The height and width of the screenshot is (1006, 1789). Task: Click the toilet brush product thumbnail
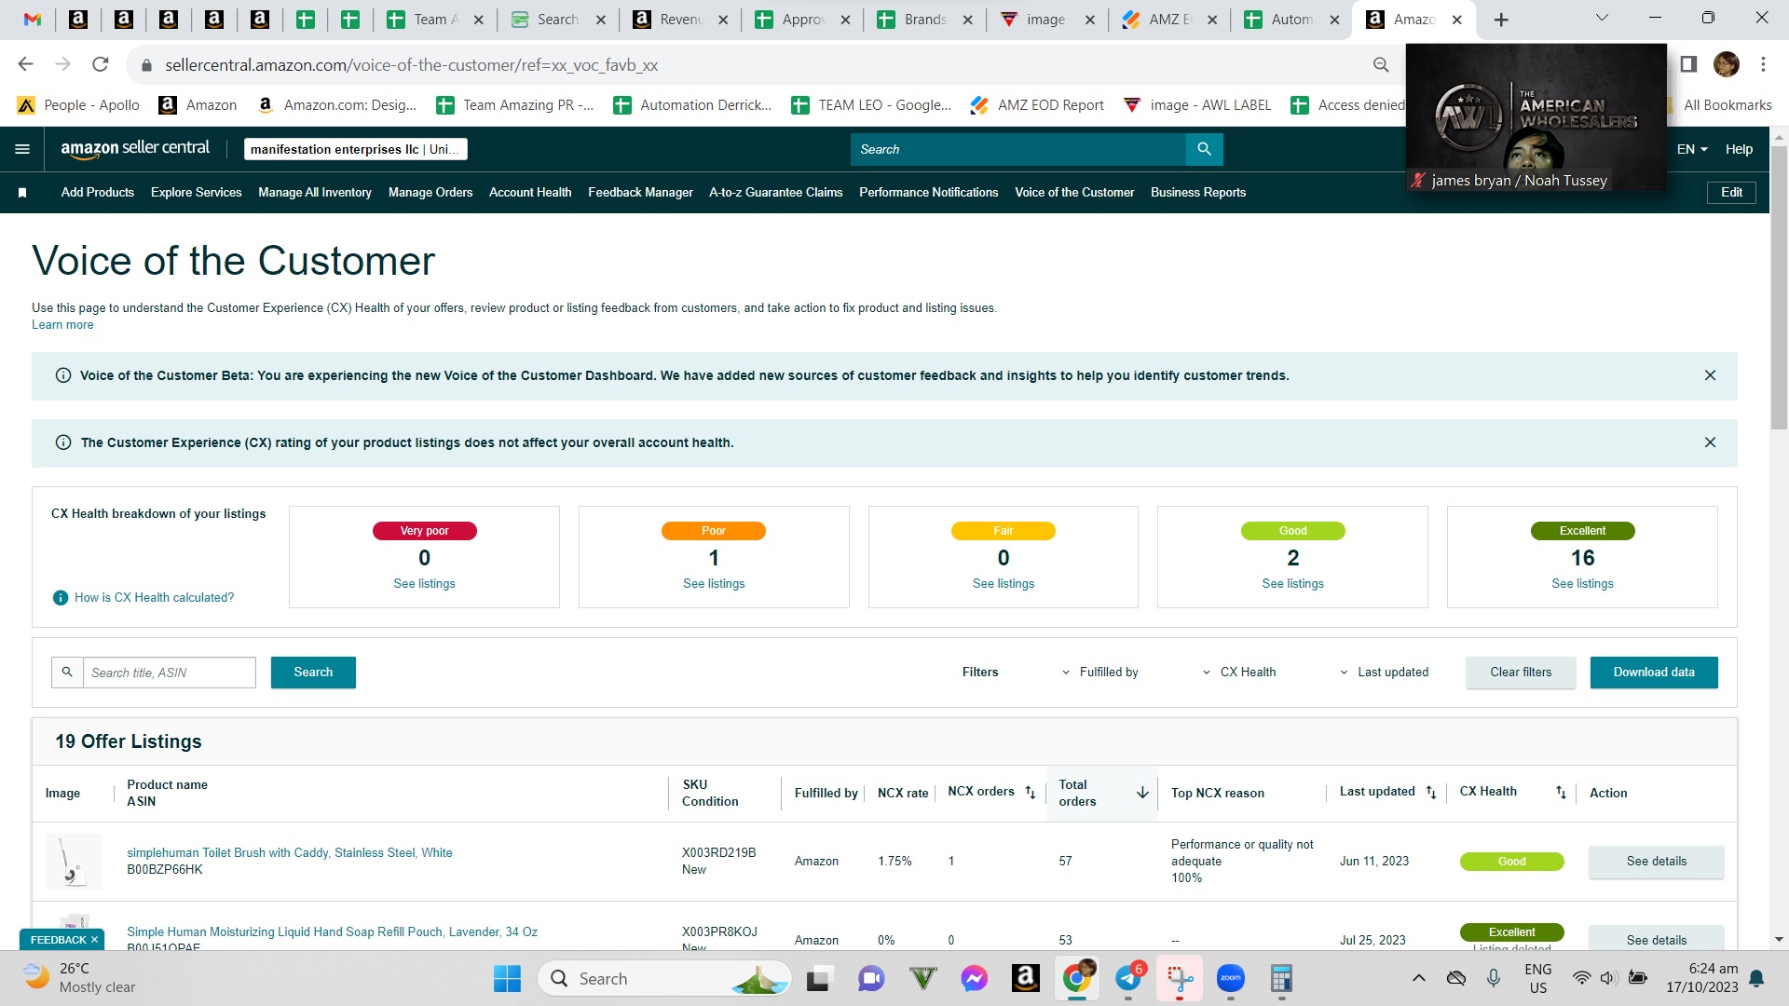click(74, 862)
